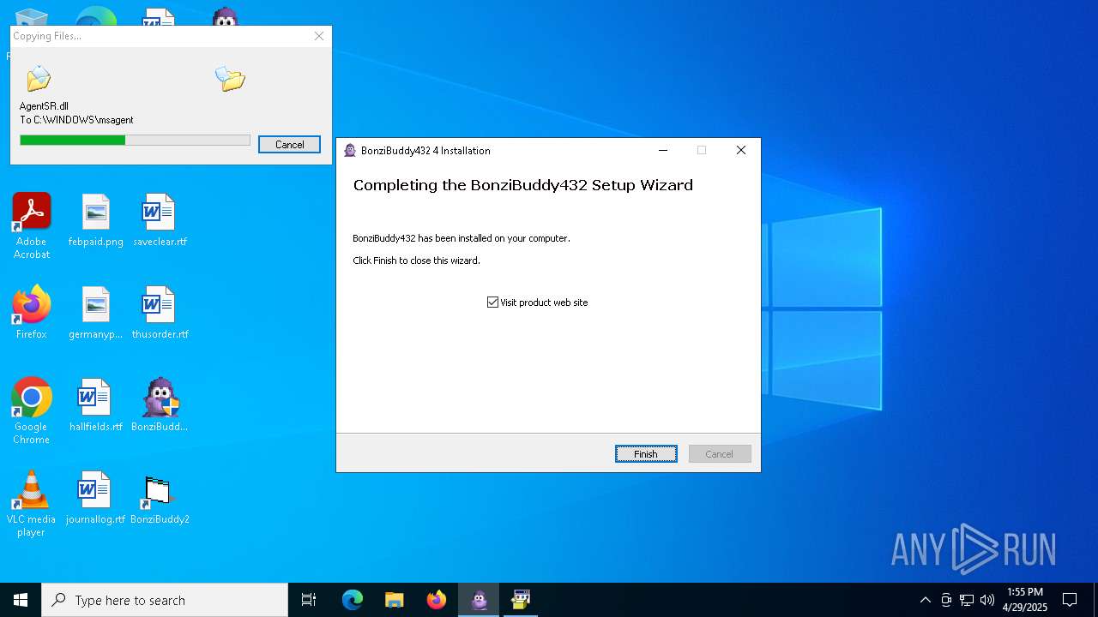Click the Completing the BonziBuddy432 Setup Wizard heading

pos(523,185)
